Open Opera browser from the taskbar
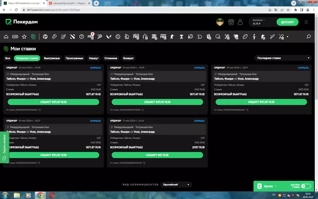This screenshot has height=199, width=318. 52,195
